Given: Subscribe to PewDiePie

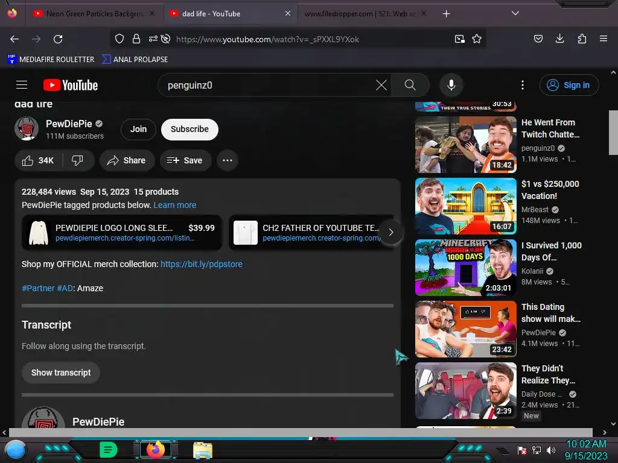Looking at the screenshot, I should [x=190, y=129].
